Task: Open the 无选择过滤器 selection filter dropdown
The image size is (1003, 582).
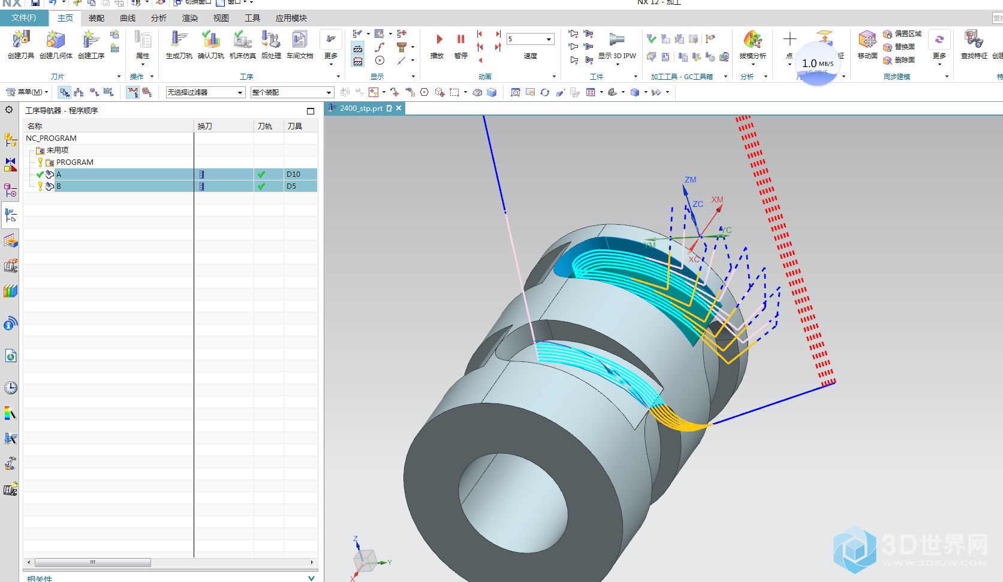Action: pyautogui.click(x=240, y=92)
